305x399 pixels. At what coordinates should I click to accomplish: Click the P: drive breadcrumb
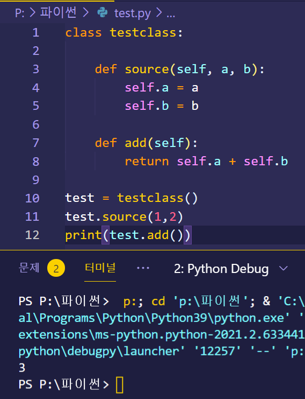20,13
